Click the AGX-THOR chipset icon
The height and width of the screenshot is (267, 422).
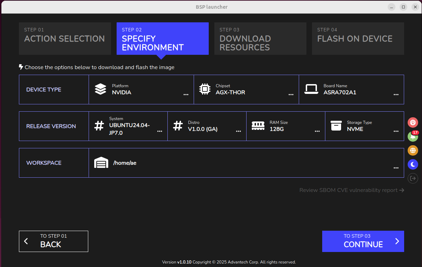coord(205,89)
